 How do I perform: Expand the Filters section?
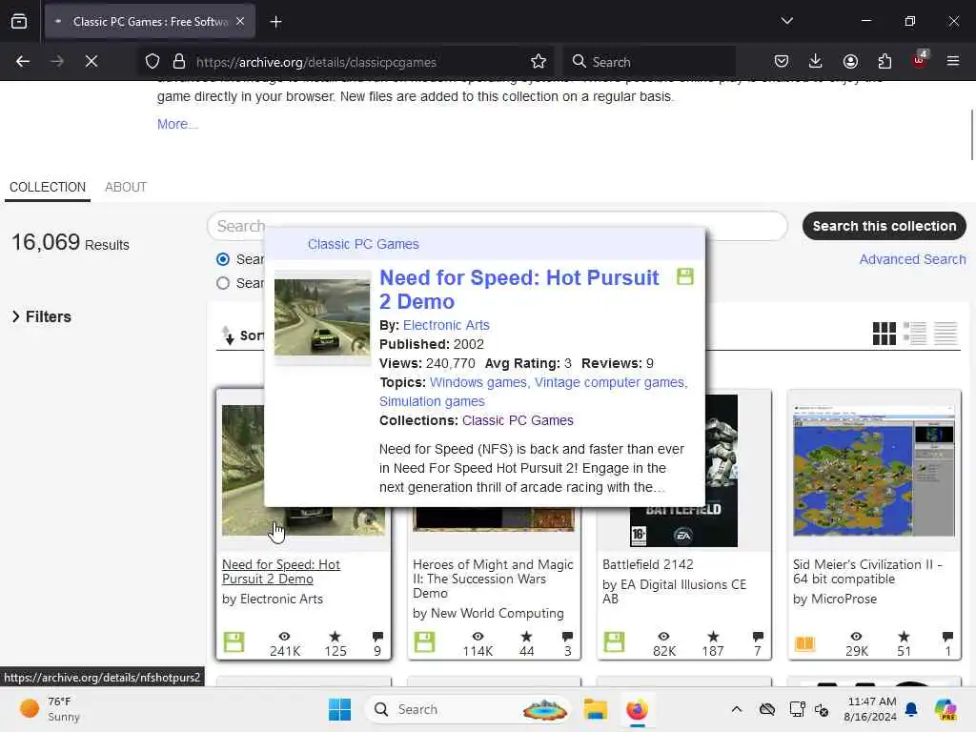[x=42, y=316]
